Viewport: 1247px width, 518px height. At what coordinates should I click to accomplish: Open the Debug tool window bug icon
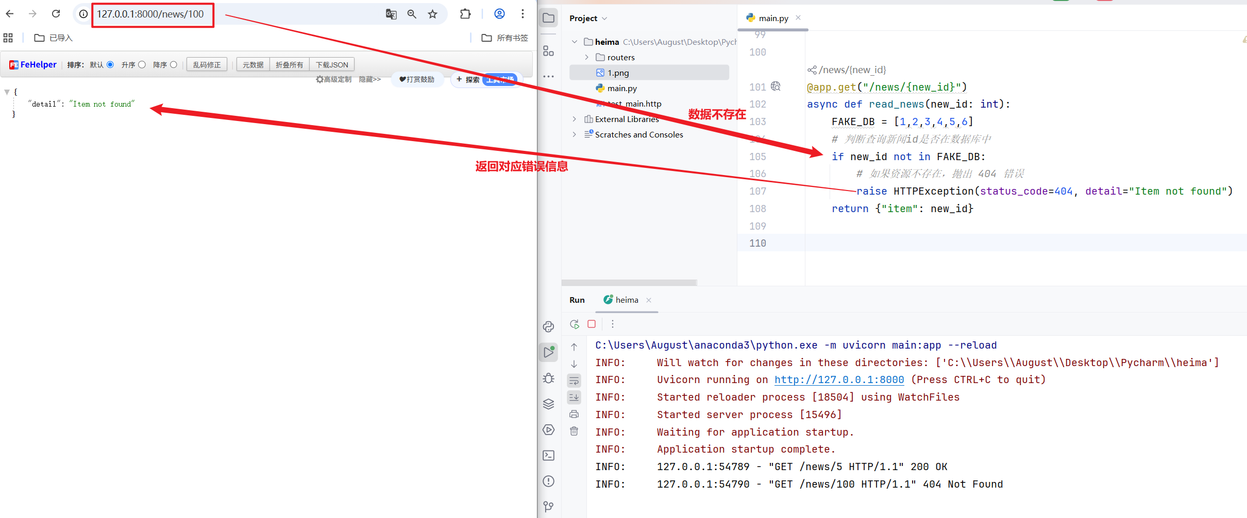(x=549, y=378)
